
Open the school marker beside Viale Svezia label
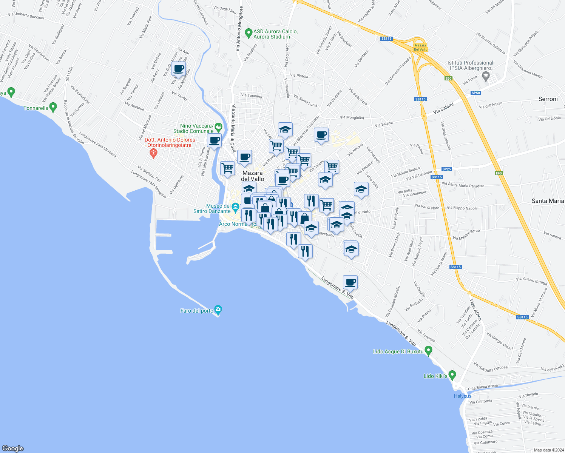[x=347, y=216]
